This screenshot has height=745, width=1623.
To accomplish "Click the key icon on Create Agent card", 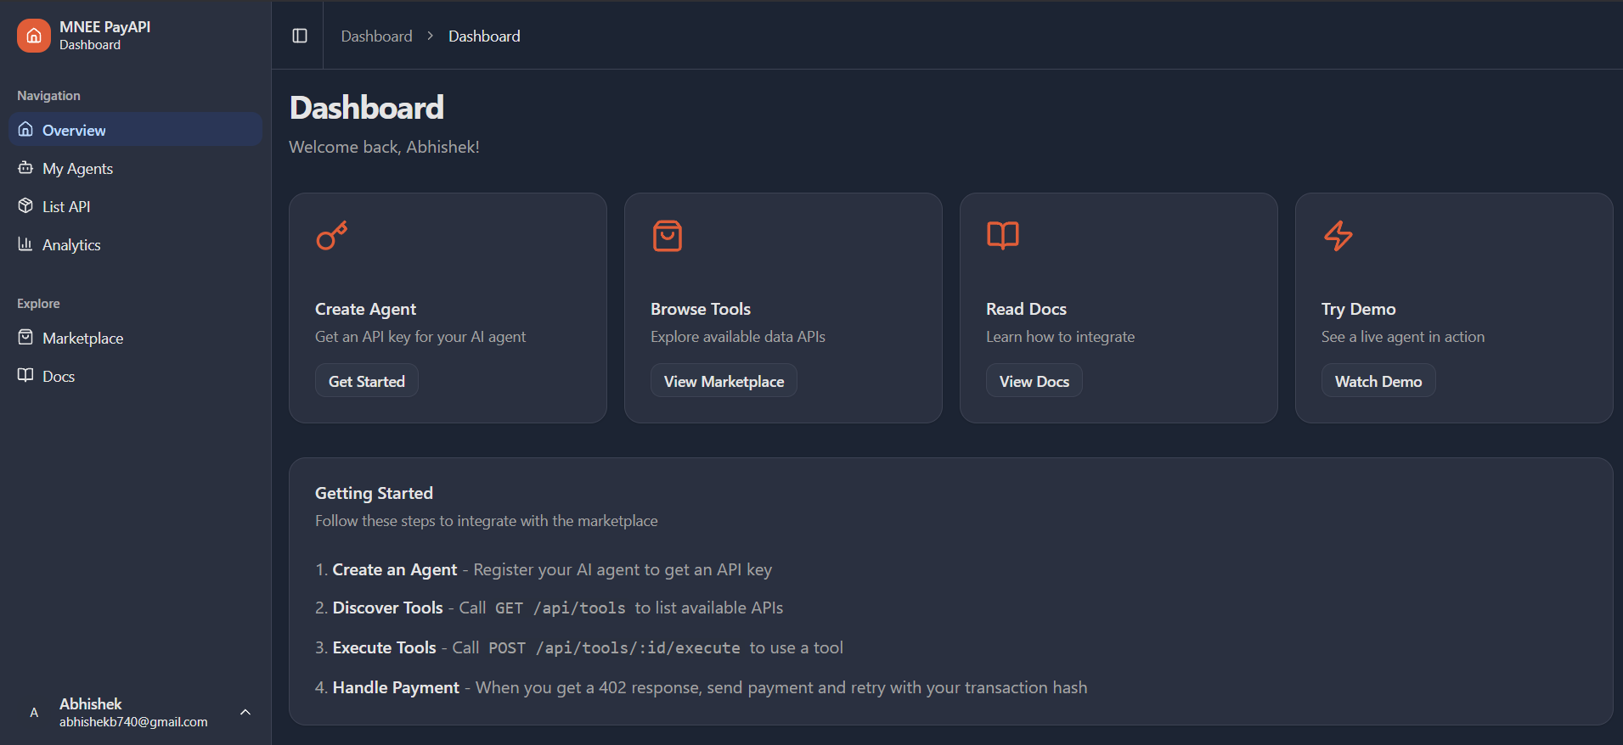I will (x=331, y=235).
